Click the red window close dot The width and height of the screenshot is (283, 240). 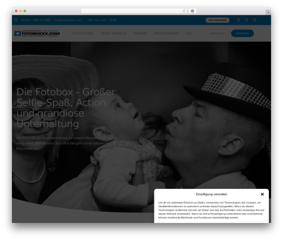pyautogui.click(x=16, y=11)
